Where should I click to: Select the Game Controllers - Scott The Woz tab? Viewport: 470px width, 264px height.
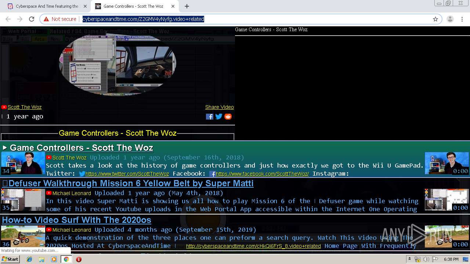pyautogui.click(x=133, y=6)
